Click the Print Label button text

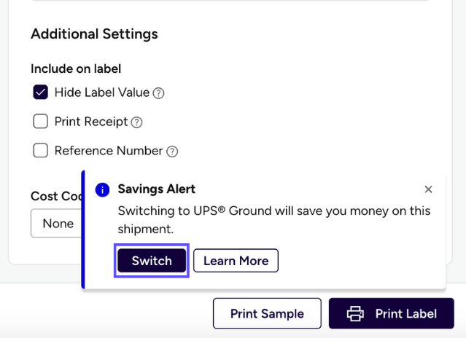(x=405, y=314)
